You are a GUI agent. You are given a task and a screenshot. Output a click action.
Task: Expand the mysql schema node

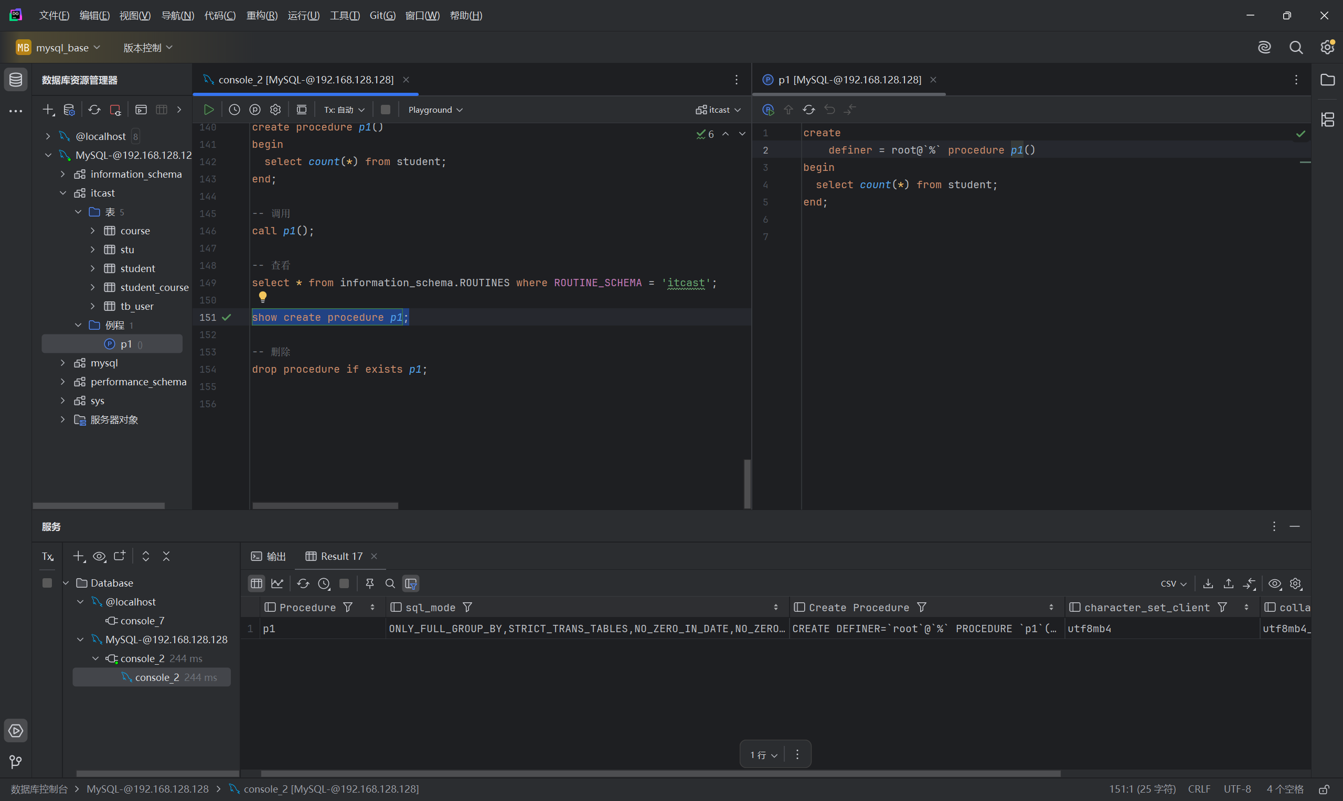pyautogui.click(x=62, y=363)
